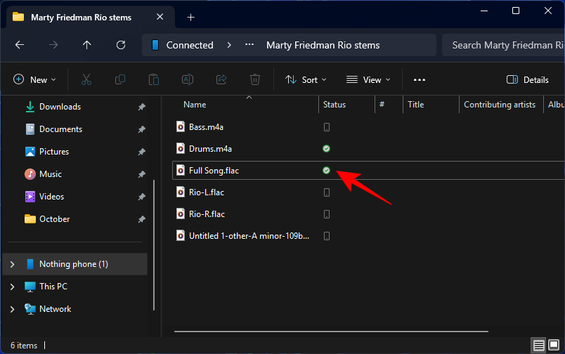The image size is (565, 354).
Task: Click the Rename icon in toolbar
Action: click(x=188, y=80)
